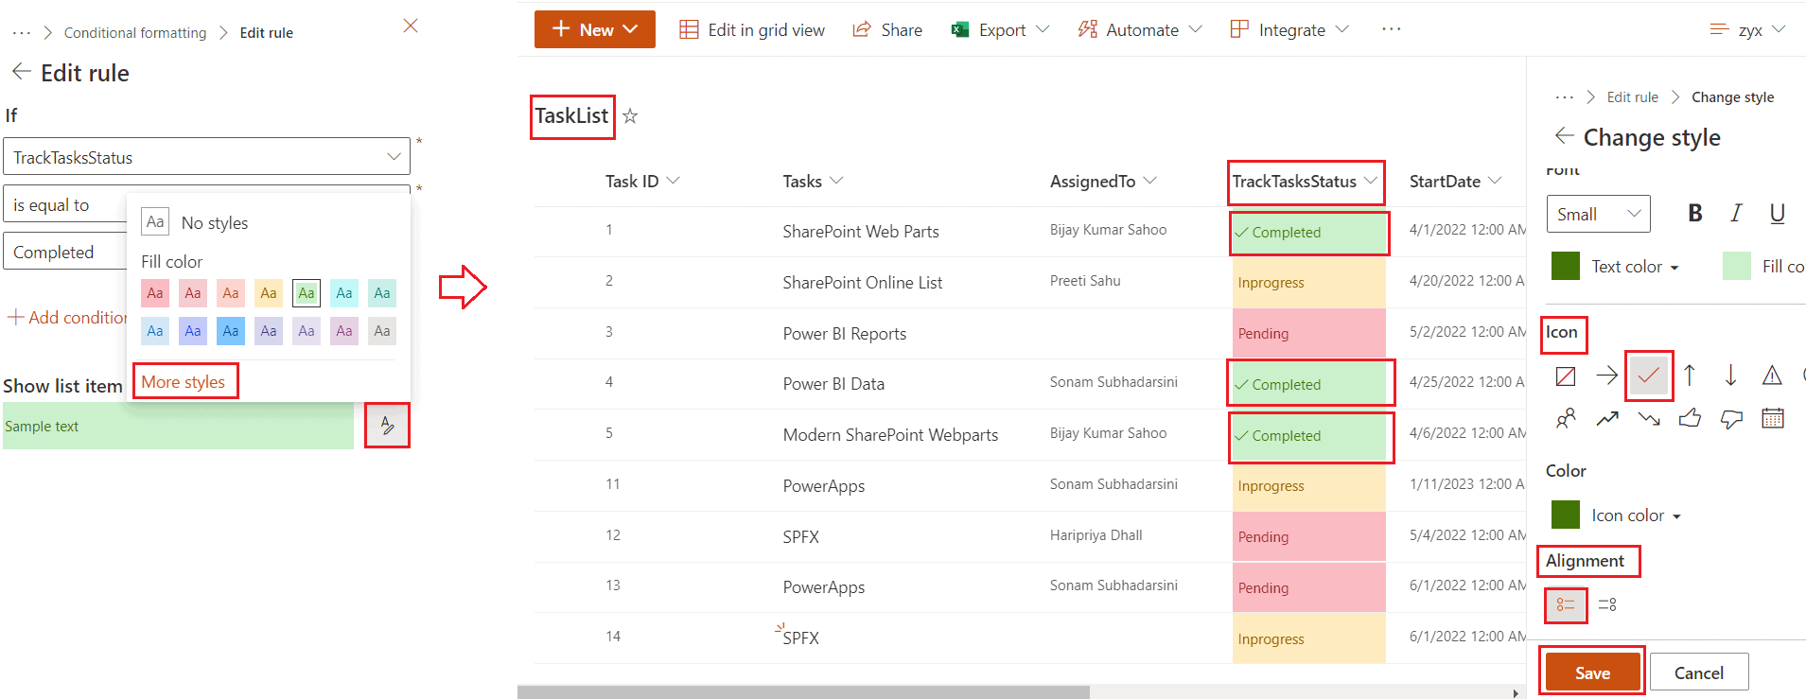Select the thumbs up icon
1806x699 pixels.
(x=1690, y=418)
